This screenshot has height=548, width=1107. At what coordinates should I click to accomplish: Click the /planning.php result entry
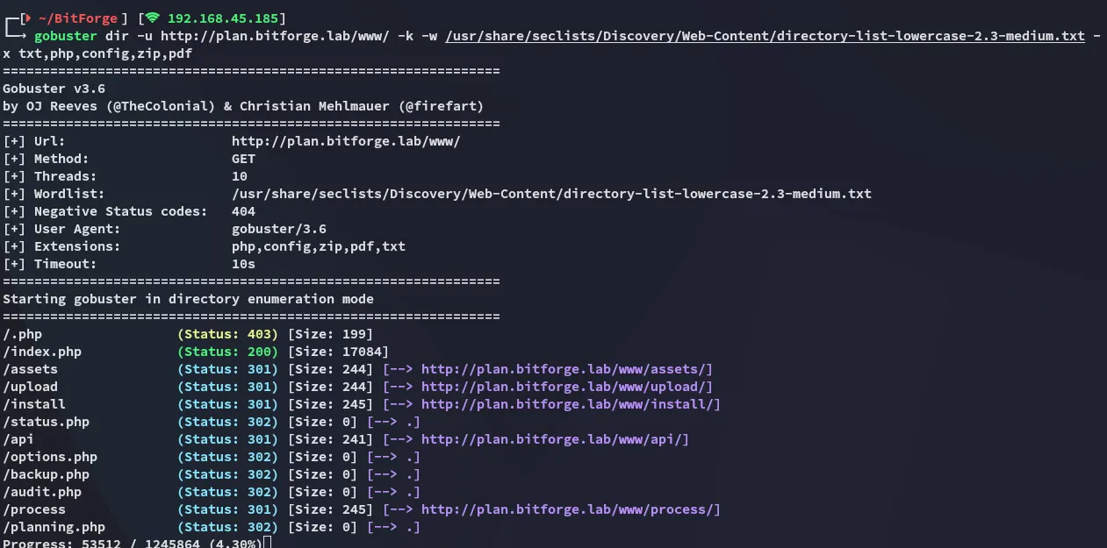(x=54, y=527)
